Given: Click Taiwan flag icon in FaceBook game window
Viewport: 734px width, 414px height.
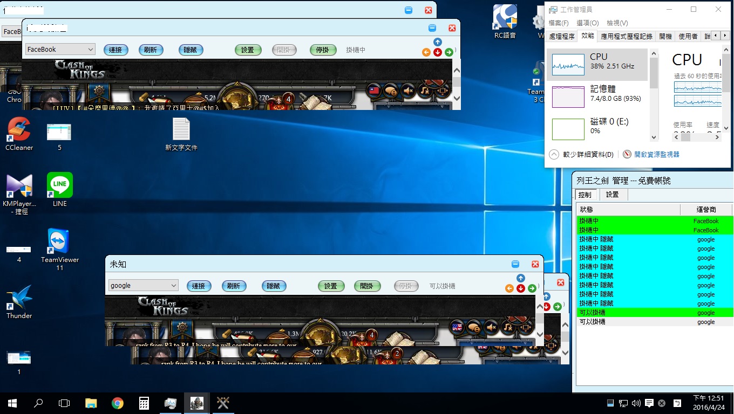Looking at the screenshot, I should point(374,91).
